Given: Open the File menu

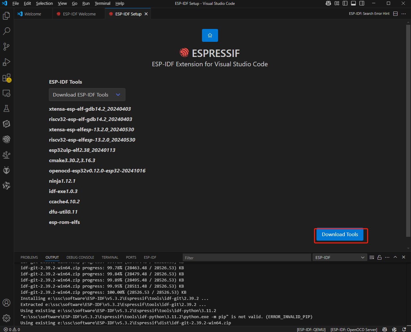Looking at the screenshot, I should (15, 4).
